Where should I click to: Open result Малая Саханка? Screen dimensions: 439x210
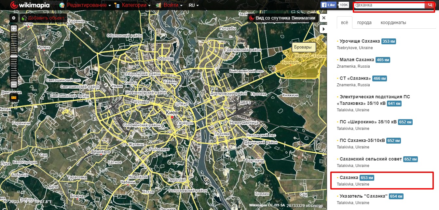coord(357,60)
